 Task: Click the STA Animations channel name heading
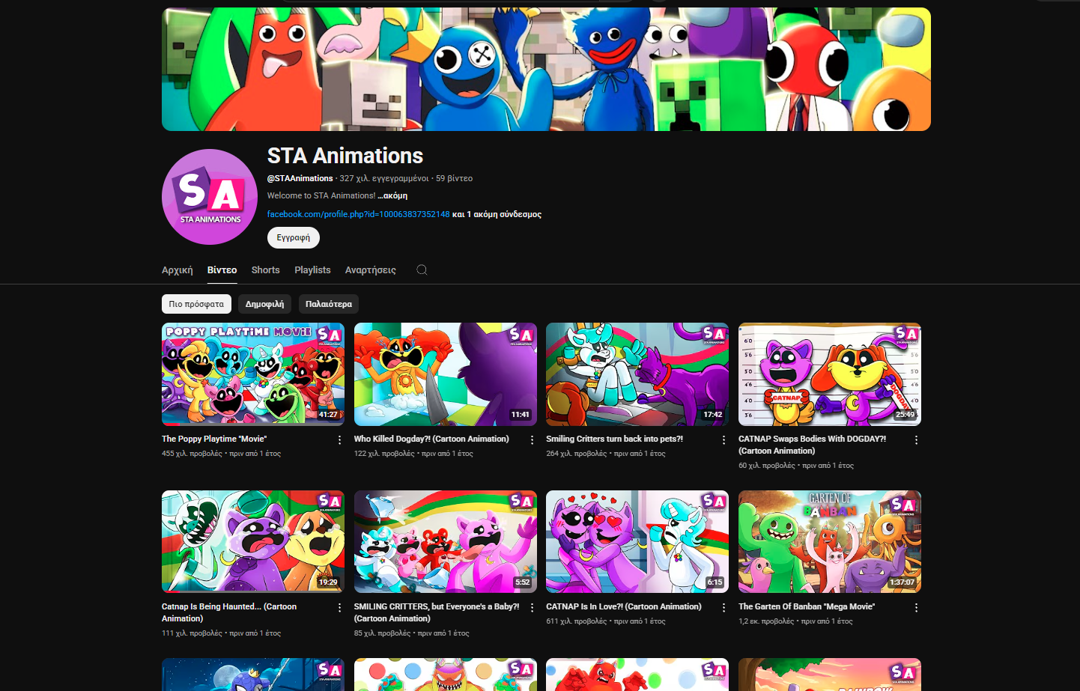(345, 156)
